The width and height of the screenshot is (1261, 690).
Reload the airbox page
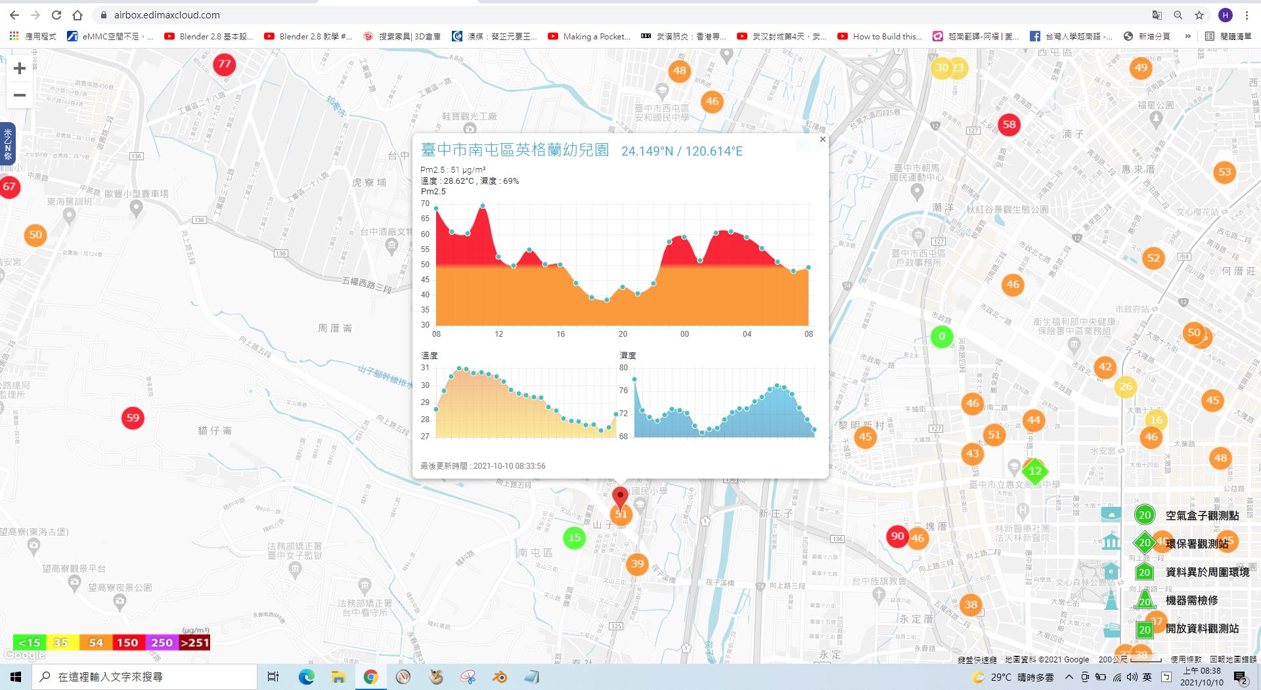(x=56, y=15)
